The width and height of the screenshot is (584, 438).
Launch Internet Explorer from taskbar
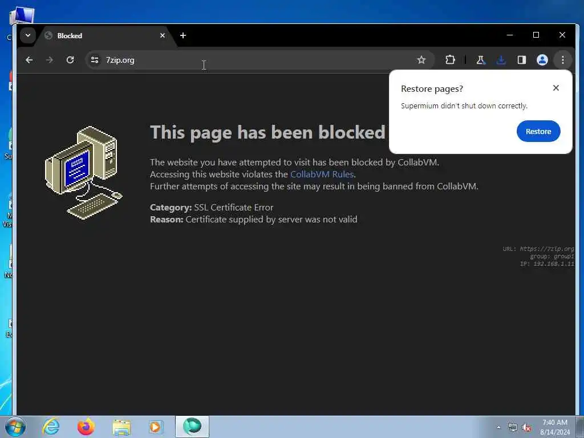50,427
